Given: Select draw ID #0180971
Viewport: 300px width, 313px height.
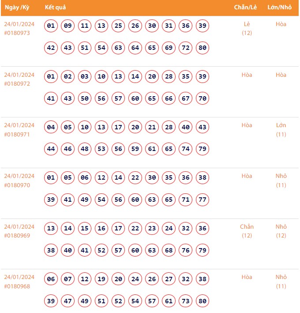Looking at the screenshot, I should pyautogui.click(x=17, y=134).
